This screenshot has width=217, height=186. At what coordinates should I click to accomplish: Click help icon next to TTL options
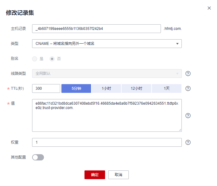(188, 88)
